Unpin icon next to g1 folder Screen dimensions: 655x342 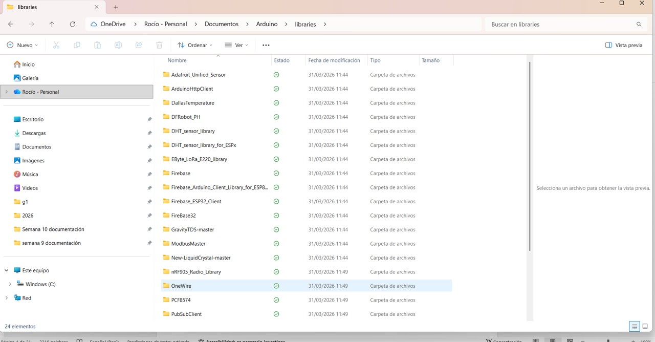(149, 202)
